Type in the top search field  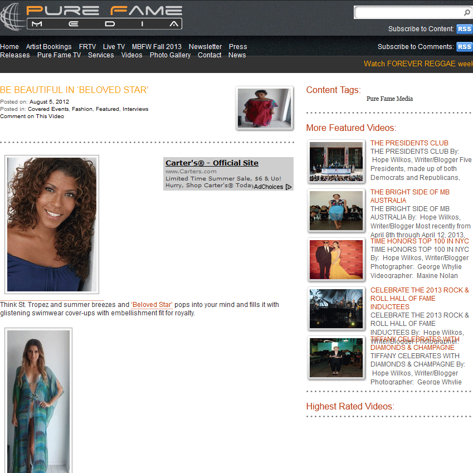[409, 12]
